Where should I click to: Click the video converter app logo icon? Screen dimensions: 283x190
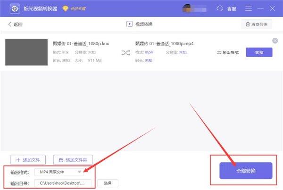(x=15, y=8)
